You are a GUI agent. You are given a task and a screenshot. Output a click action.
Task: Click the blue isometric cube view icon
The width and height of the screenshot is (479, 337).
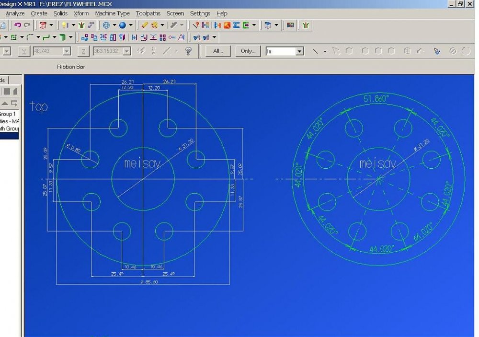click(x=268, y=25)
